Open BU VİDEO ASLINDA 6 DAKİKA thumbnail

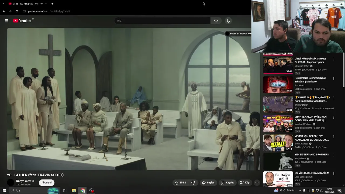(x=278, y=179)
